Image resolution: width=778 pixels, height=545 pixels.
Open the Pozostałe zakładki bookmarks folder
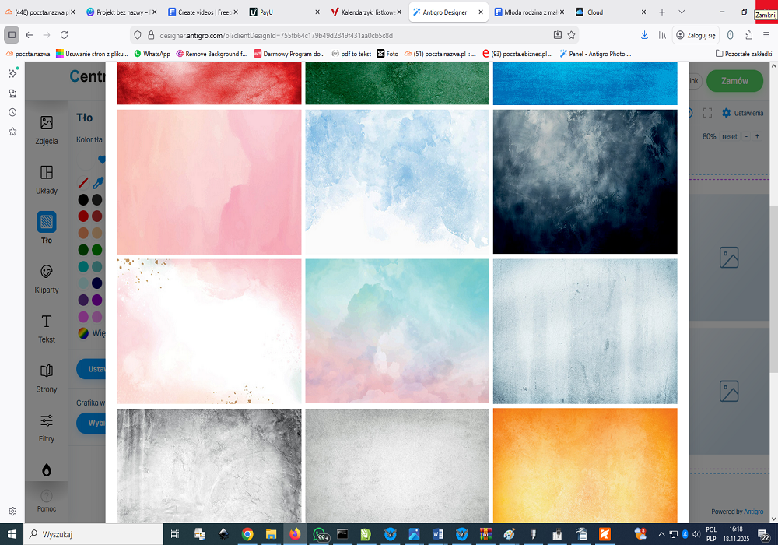(x=743, y=54)
